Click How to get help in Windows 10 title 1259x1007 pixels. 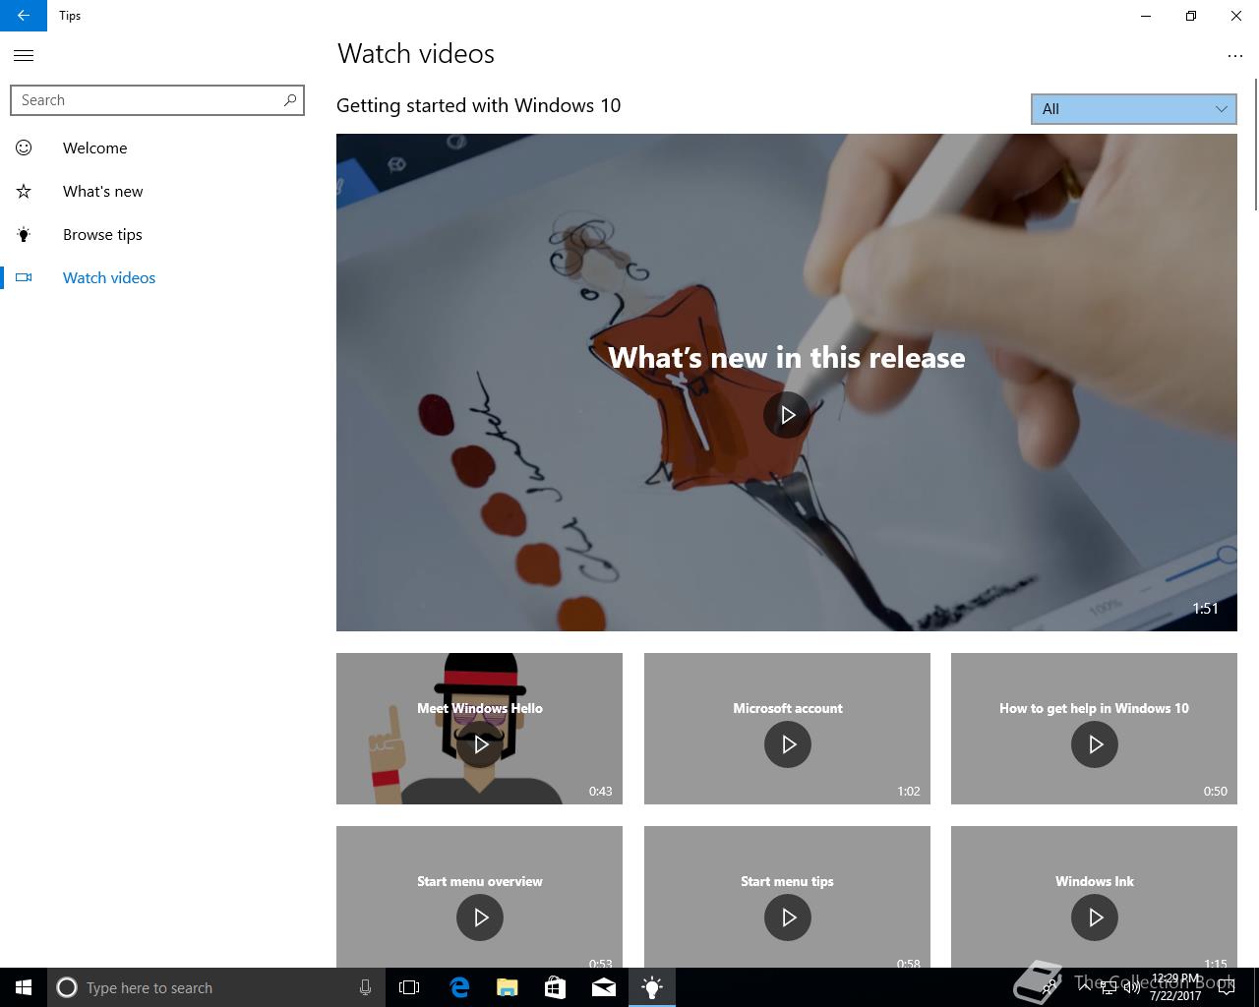(x=1094, y=708)
